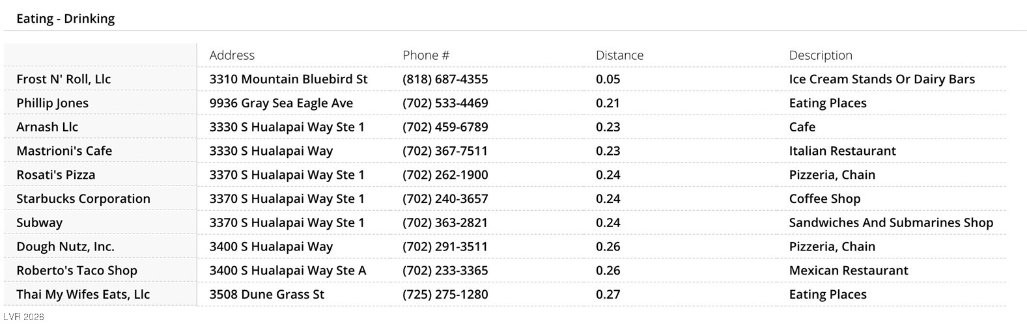The image size is (1027, 324).
Task: Select the Phillip Jones row name
Action: 52,103
